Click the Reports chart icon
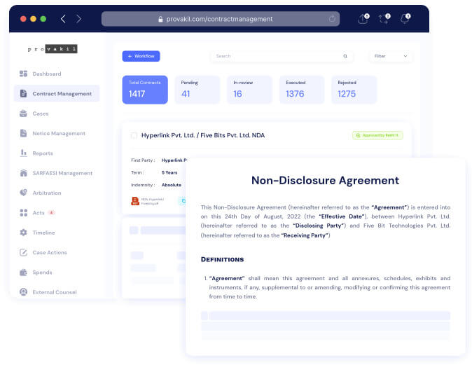 coord(24,153)
